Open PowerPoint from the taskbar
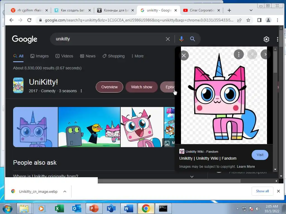Viewport: 286px width, 214px height. click(x=94, y=208)
